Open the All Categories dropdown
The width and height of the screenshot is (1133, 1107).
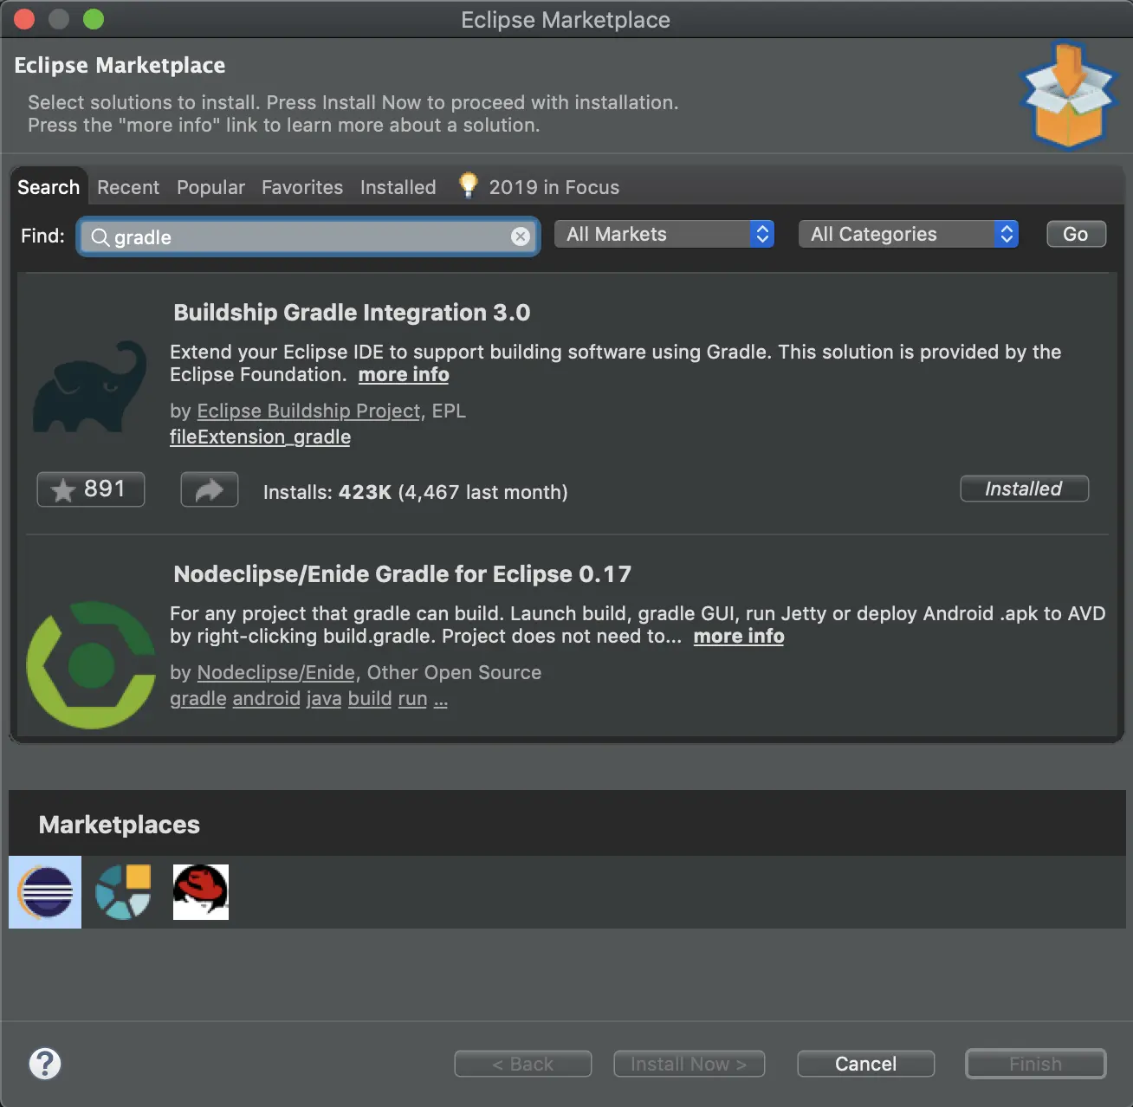pos(909,234)
